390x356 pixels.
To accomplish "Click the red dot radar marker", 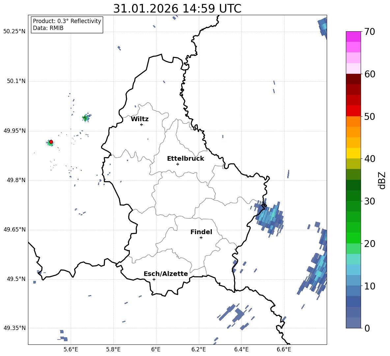I will tap(51, 142).
